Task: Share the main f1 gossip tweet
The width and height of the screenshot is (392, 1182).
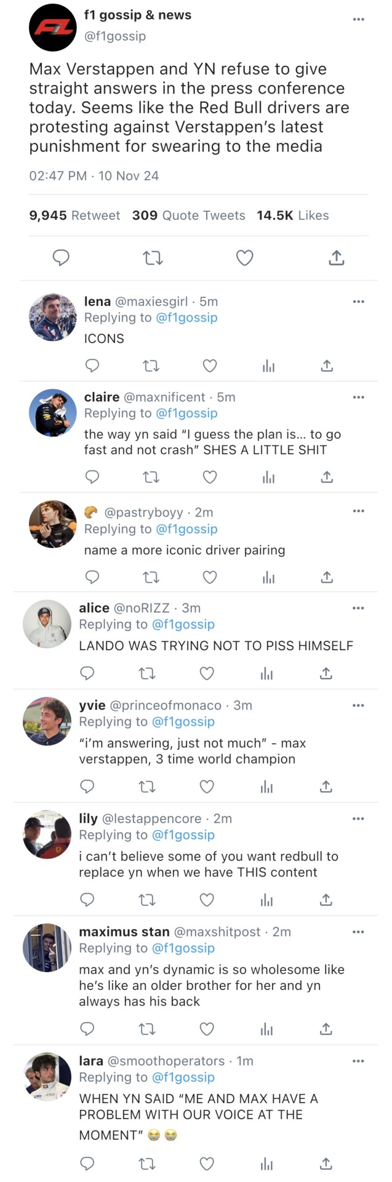Action: click(x=336, y=257)
